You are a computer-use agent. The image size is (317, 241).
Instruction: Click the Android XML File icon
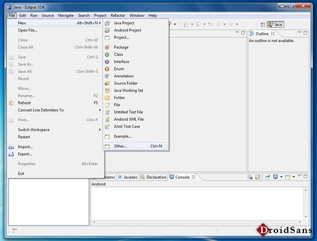pos(107,119)
